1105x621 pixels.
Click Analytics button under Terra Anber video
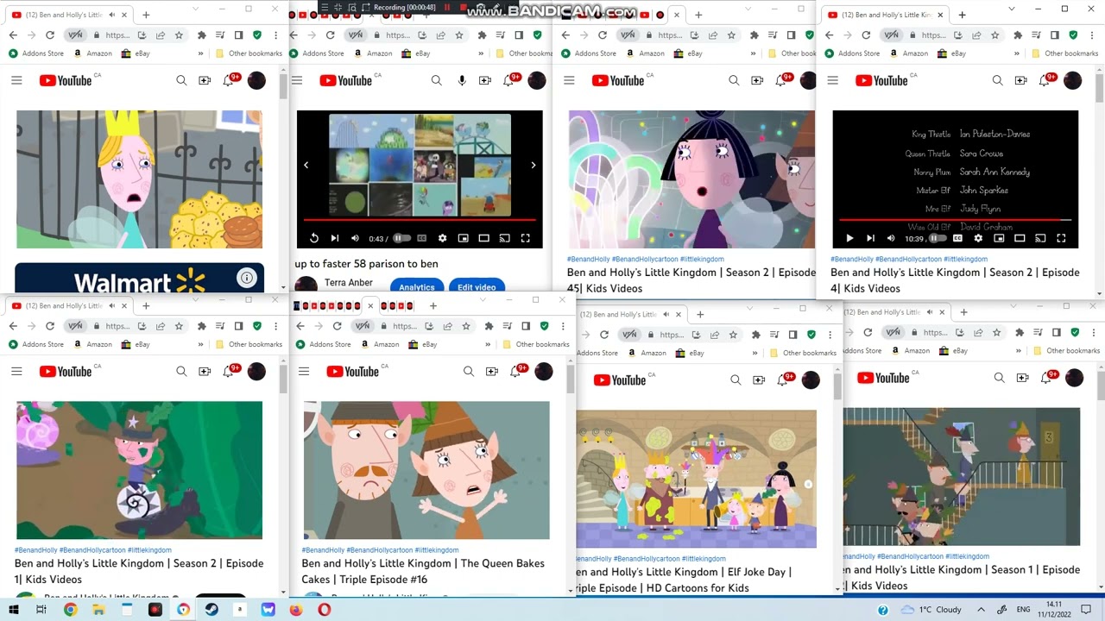pos(416,287)
